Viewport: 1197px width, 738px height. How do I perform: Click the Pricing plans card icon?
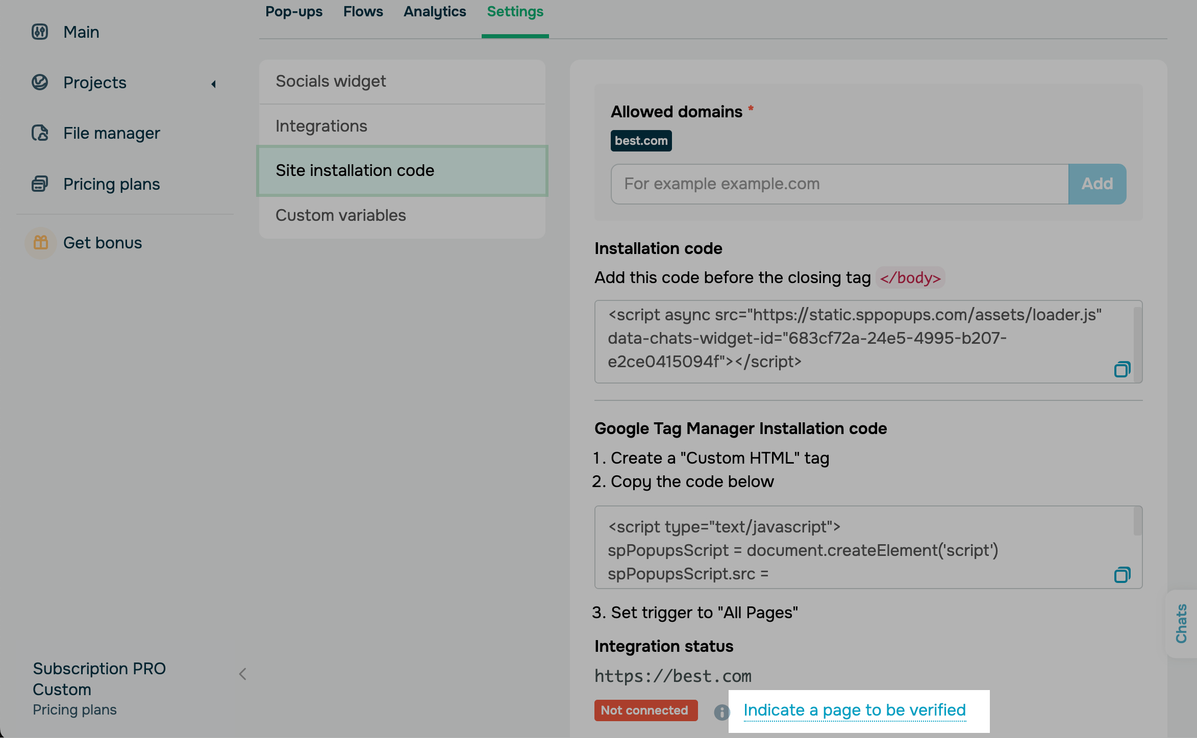click(x=40, y=184)
